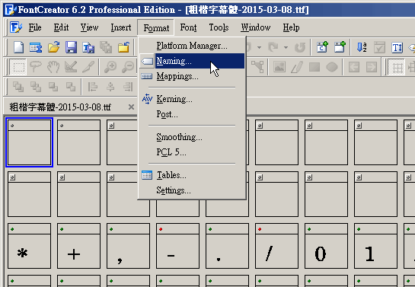Click the Insert Image toolbar icon
Image resolution: width=415 pixels, height=287 pixels.
(x=279, y=67)
